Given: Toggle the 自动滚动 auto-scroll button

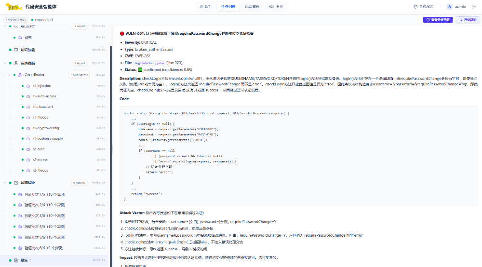Looking at the screenshot, I should 468,20.
